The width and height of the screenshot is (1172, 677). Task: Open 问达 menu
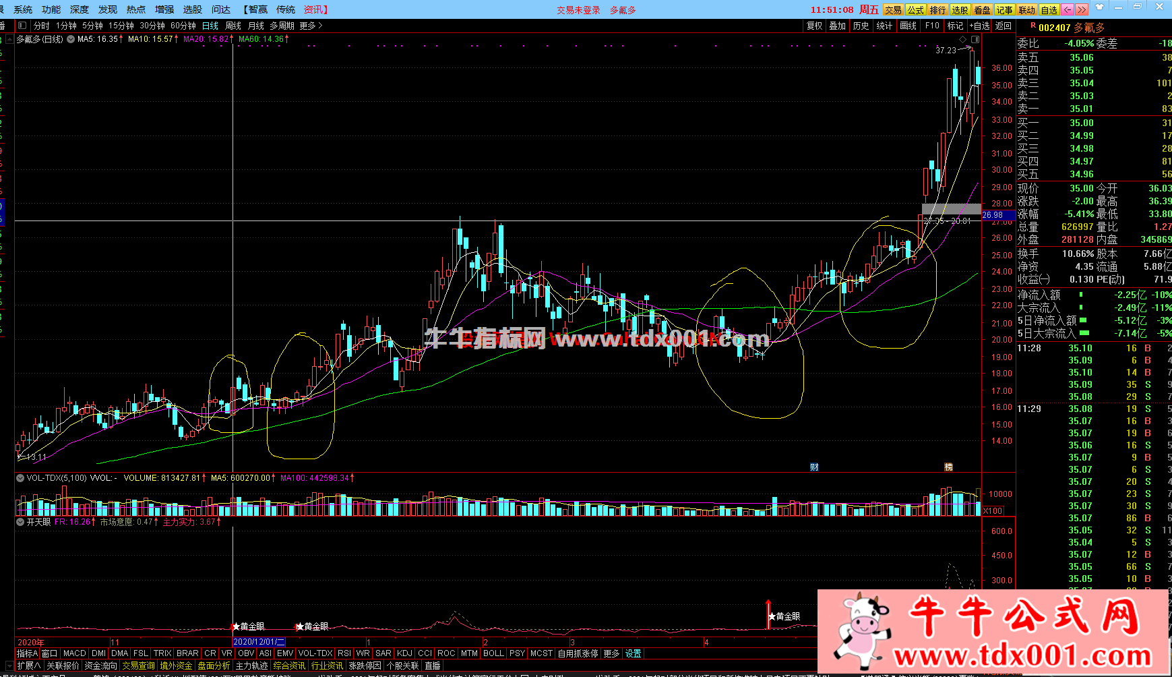221,9
